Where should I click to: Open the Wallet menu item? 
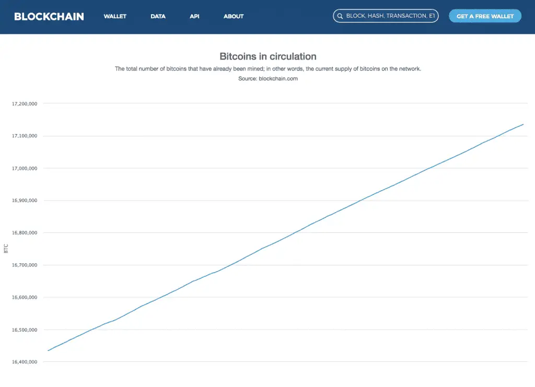tap(115, 16)
